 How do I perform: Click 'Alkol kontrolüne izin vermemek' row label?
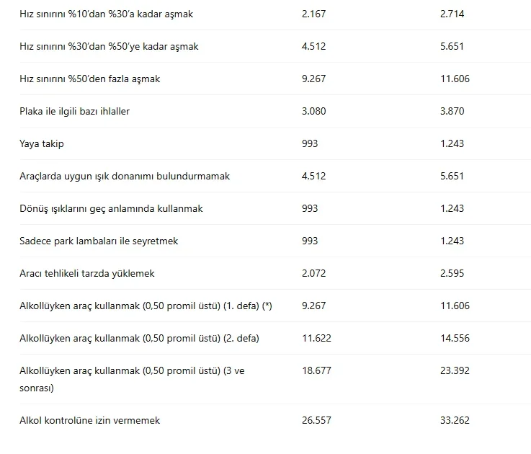tap(90, 420)
